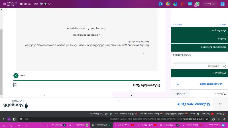Click the MongoDB leaf logo
Viewport: 228px width, 128px height.
click(x=26, y=106)
